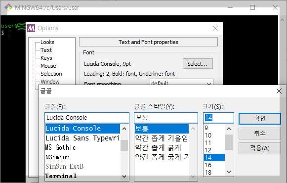Click the style list scroll down arrow
287x183 pixels.
(x=193, y=177)
